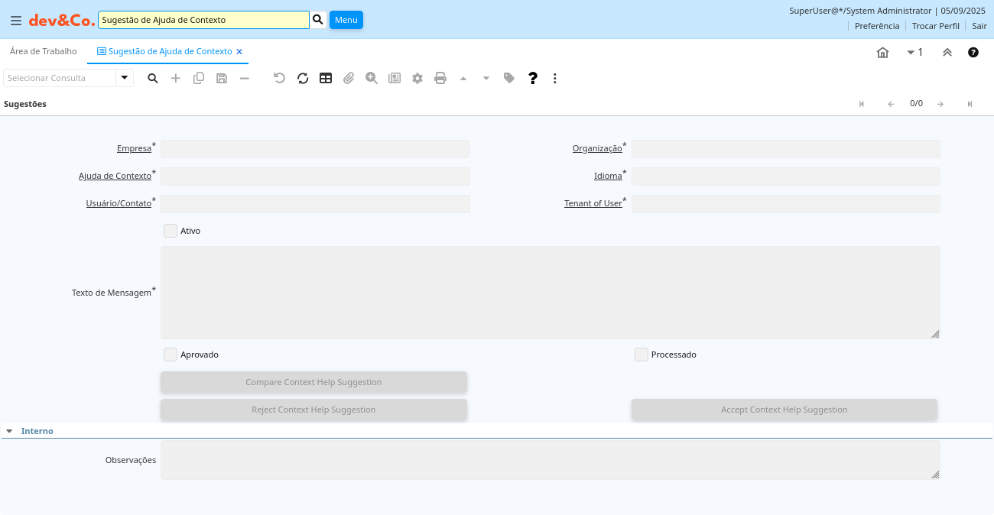
Task: Open the hamburger menu beside the logo
Action: click(x=16, y=20)
